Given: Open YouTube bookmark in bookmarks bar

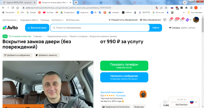Looking at the screenshot, I should pyautogui.click(x=48, y=12).
